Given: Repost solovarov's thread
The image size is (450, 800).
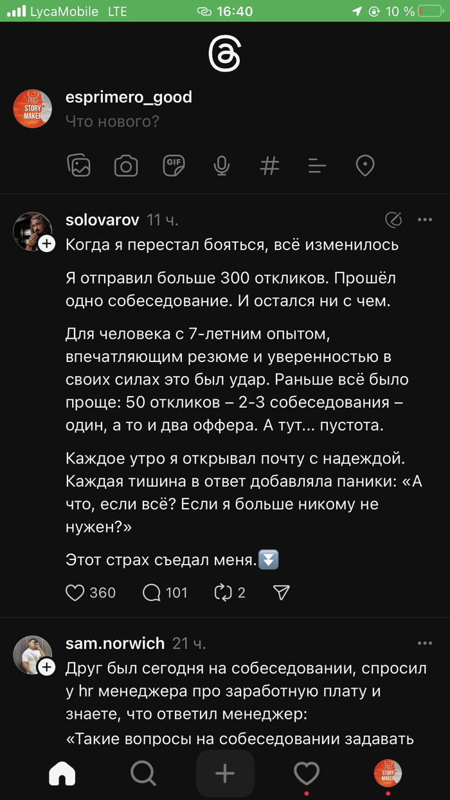Looking at the screenshot, I should [222, 592].
